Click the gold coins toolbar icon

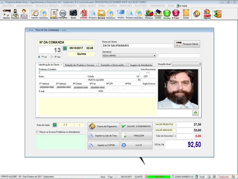pos(197,14)
